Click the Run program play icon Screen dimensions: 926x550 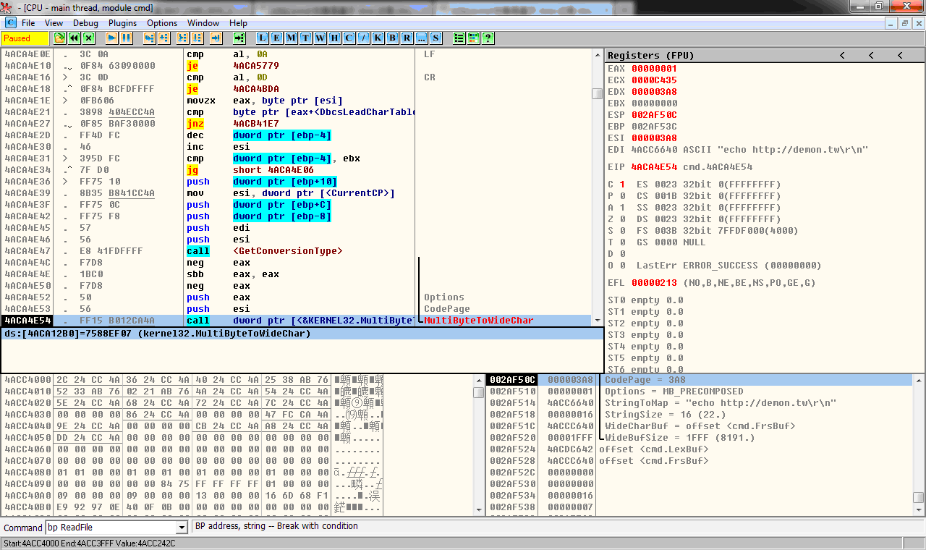point(111,38)
